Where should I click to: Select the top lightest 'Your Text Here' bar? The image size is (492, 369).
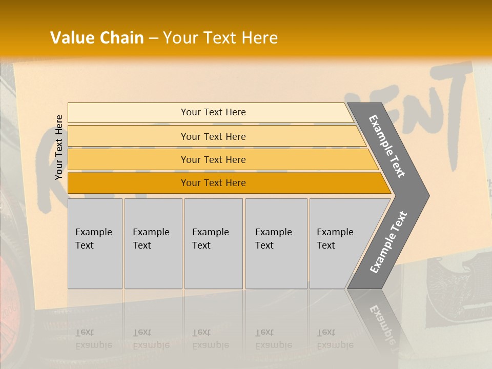[x=213, y=112]
